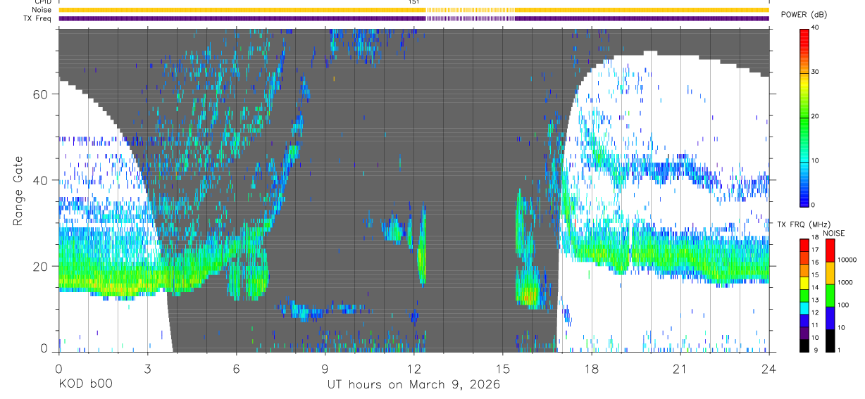Click the 14 tick on the TX FRQ scale

click(x=816, y=287)
